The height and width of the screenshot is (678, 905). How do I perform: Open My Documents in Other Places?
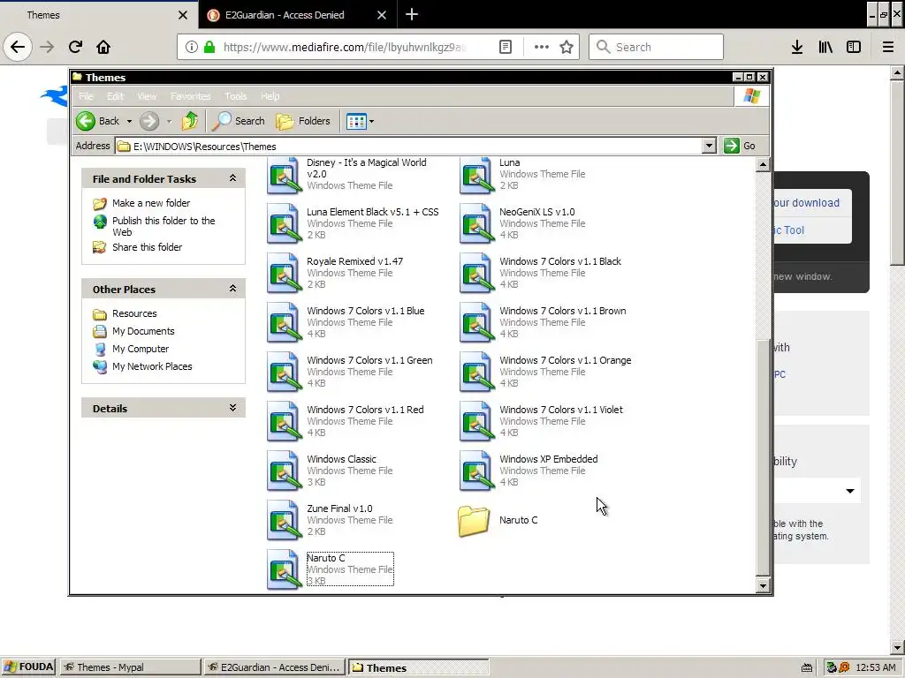pos(142,331)
